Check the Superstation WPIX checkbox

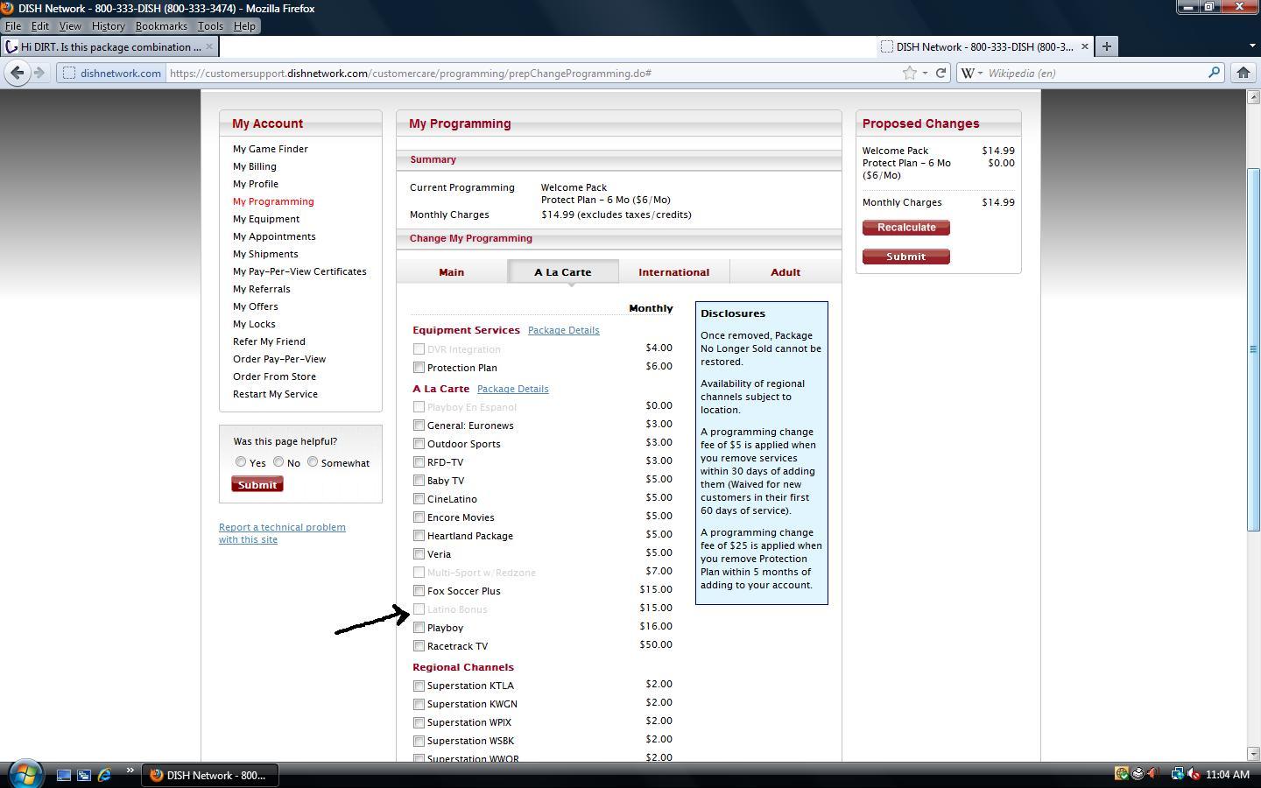point(419,722)
